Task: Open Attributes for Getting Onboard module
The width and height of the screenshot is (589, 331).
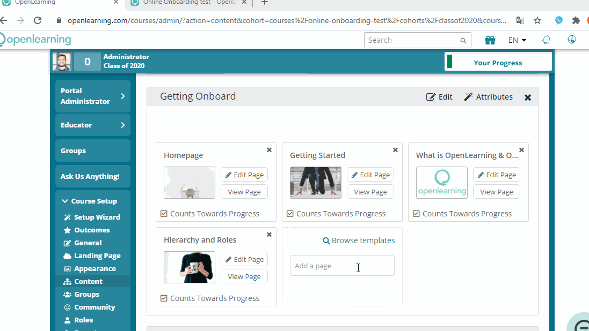Action: point(489,97)
